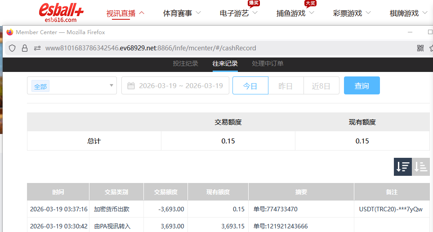Open the 全部 transaction type dropdown
This screenshot has width=433, height=232.
72,86
